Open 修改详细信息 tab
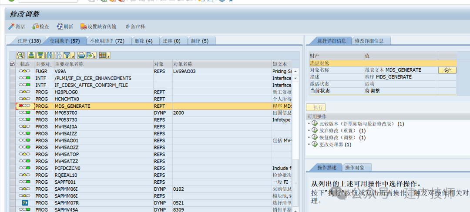 [369, 41]
